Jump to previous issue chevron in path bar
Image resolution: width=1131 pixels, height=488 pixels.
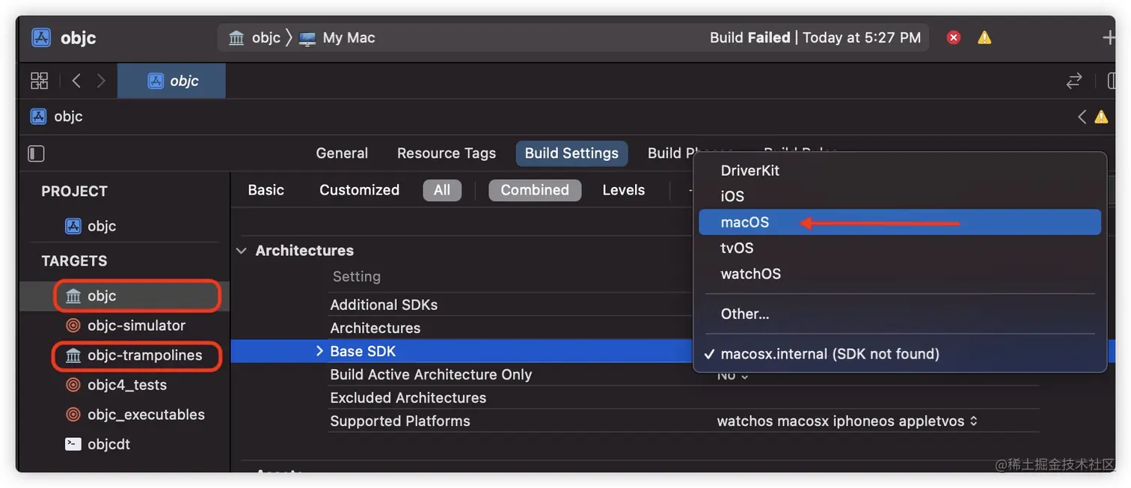point(1082,117)
